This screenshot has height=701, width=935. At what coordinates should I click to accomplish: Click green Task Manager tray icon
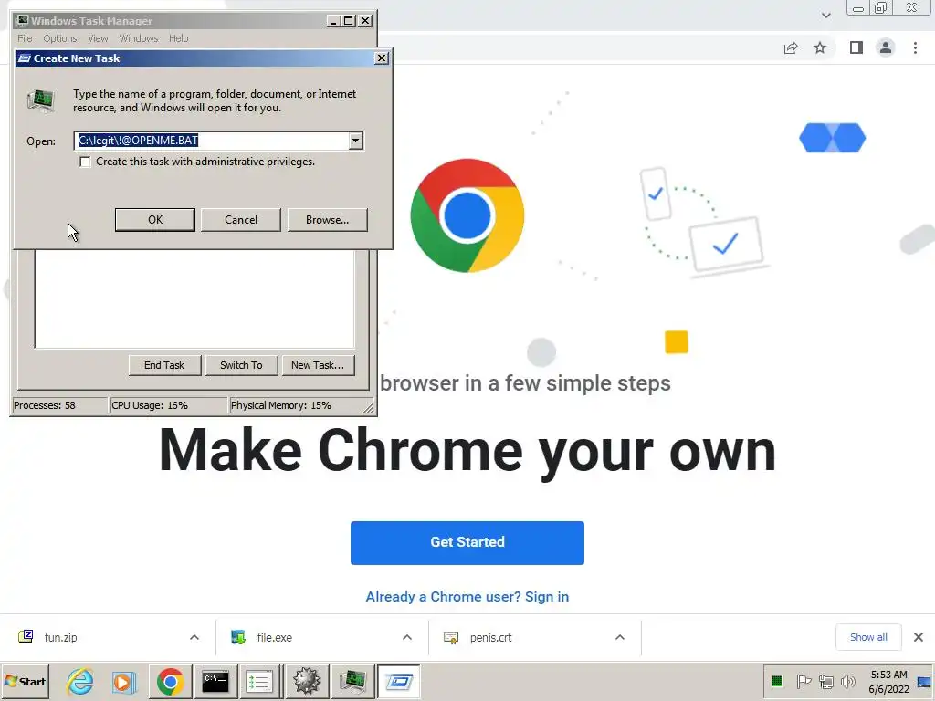coord(776,681)
